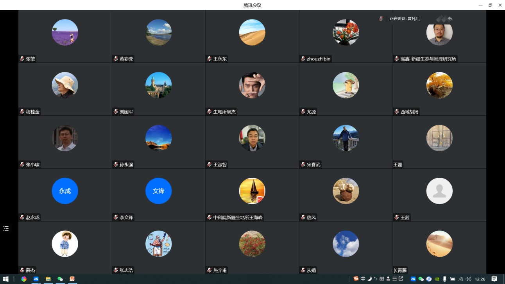Click the Sogou input method S icon
Image resolution: width=505 pixels, height=284 pixels.
coord(356,279)
